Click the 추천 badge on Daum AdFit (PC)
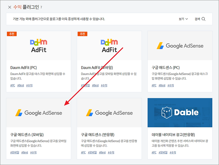Image resolution: width=219 pixels, height=165 pixels. click(x=12, y=34)
